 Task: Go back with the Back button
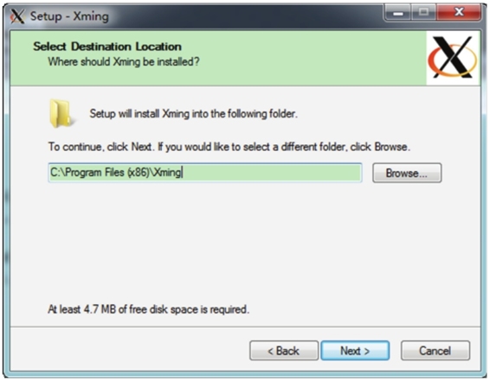(x=284, y=351)
